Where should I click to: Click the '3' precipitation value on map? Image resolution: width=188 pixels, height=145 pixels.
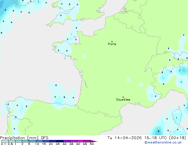159,131
